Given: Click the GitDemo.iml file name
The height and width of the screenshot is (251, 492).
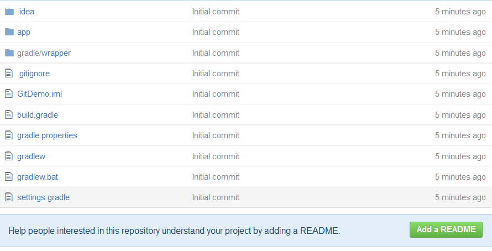Looking at the screenshot, I should click(39, 94).
